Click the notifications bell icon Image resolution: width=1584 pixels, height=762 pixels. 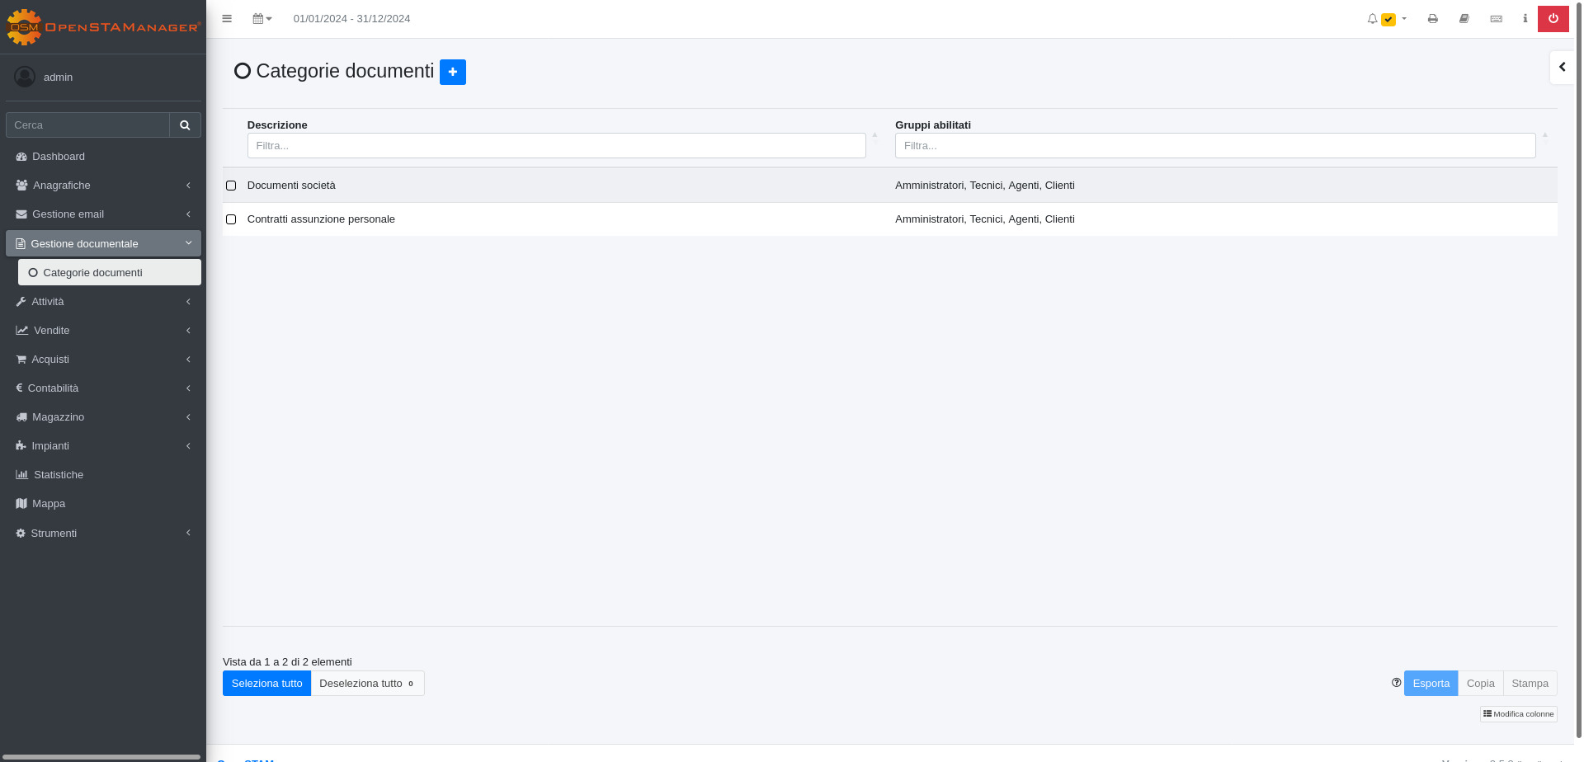pos(1372,18)
